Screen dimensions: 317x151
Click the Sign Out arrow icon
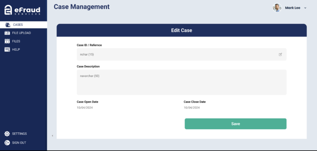(x=7, y=143)
